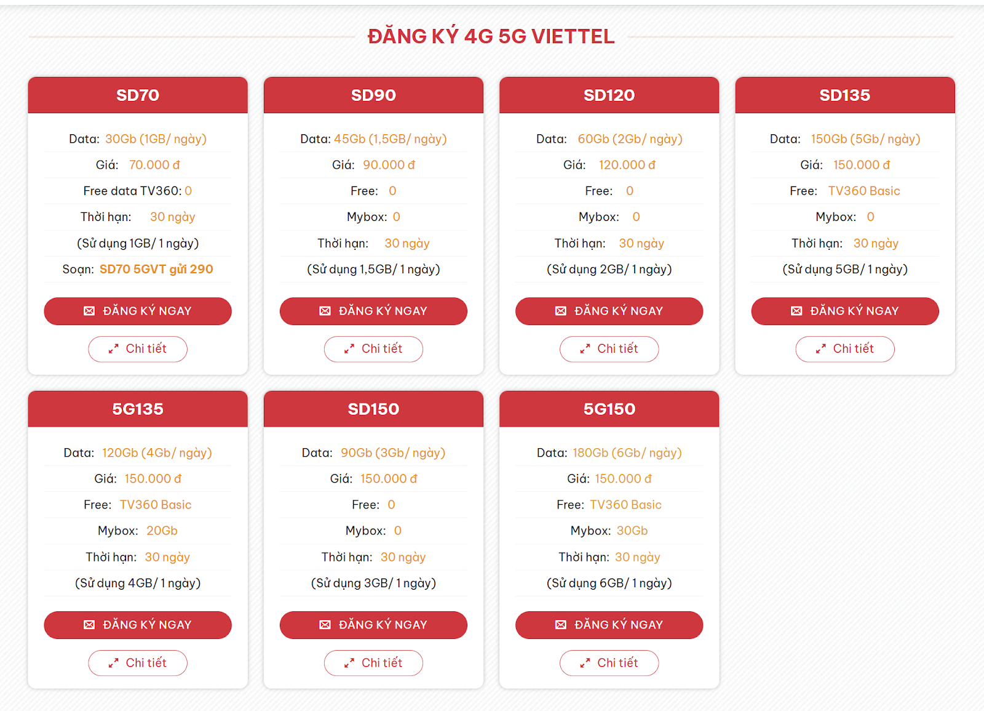
Task: Click the expand arrows icon in 5G135 Chi tiết
Action: pos(114,663)
